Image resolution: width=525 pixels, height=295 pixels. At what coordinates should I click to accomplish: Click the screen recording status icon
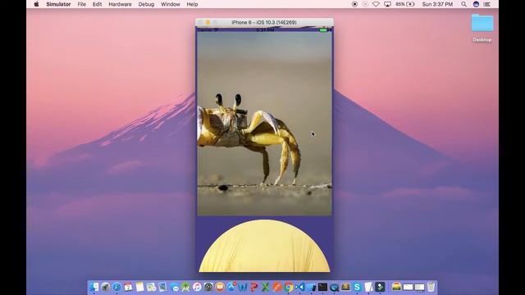pyautogui.click(x=354, y=4)
